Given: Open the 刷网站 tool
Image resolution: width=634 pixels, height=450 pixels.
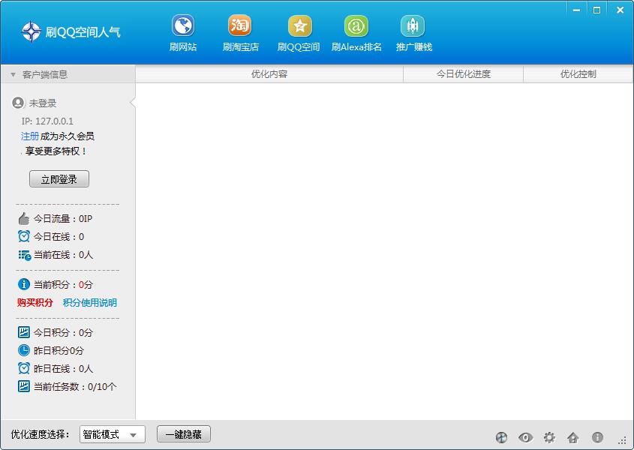Looking at the screenshot, I should [183, 27].
